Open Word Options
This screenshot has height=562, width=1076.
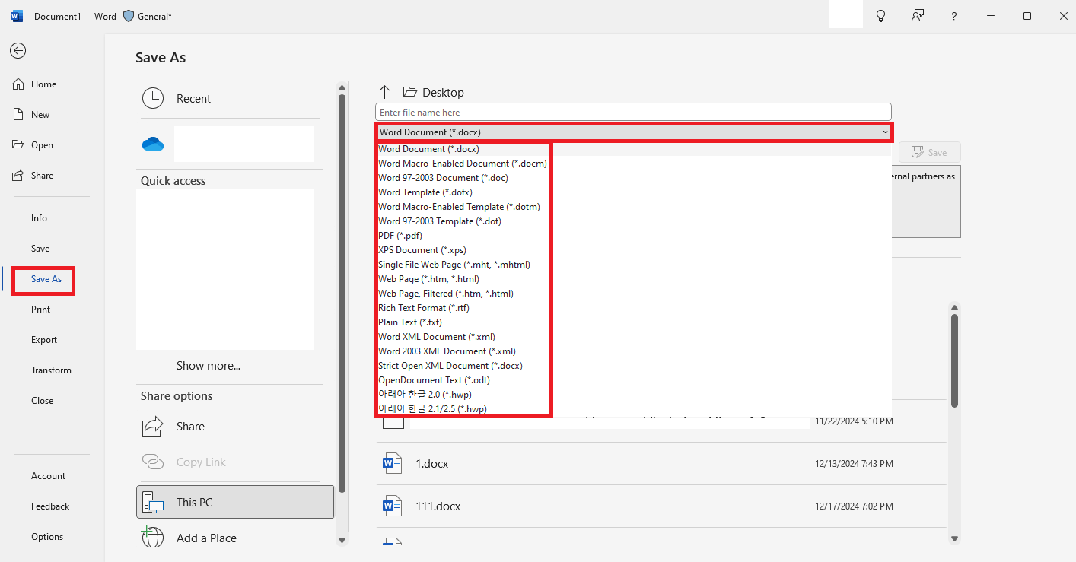(x=47, y=537)
